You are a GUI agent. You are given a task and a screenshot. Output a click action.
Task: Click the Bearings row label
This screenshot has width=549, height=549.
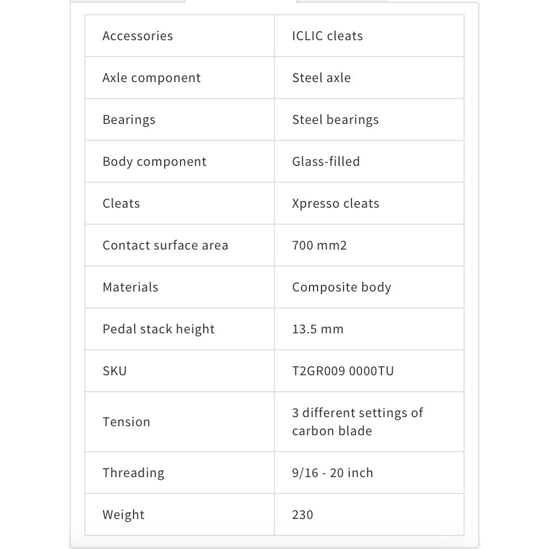click(129, 120)
